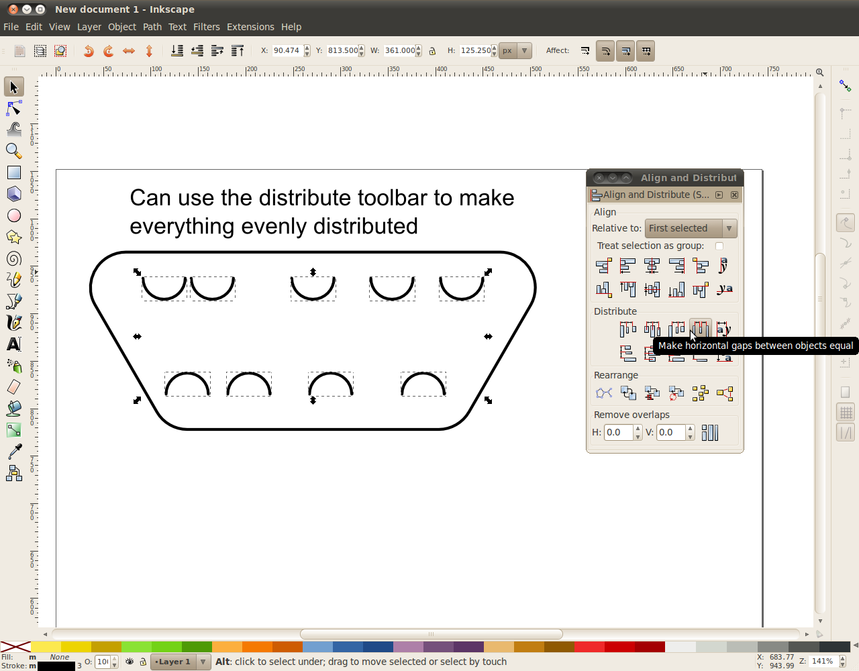The image size is (859, 671).
Task: Flip selection horizontally from toolbar
Action: [x=129, y=51]
